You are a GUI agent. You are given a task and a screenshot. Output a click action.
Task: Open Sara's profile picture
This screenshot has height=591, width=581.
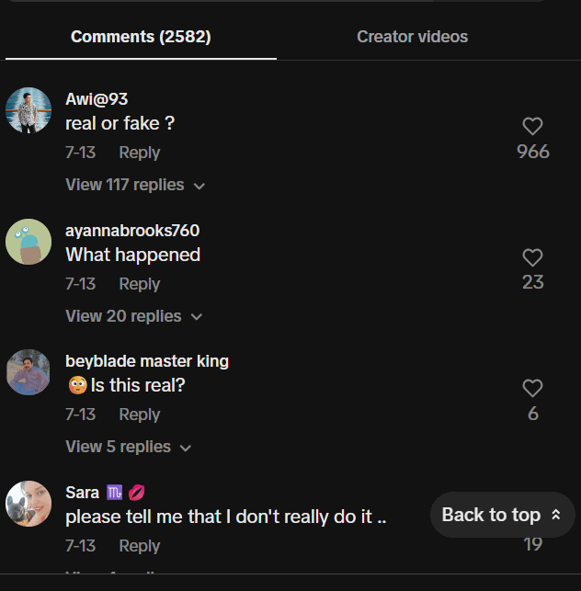click(x=28, y=504)
